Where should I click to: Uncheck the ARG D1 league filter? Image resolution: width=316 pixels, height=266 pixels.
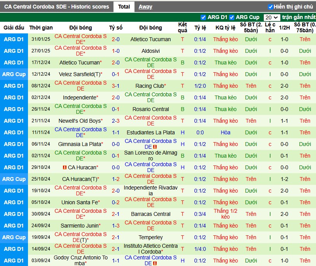(x=203, y=17)
